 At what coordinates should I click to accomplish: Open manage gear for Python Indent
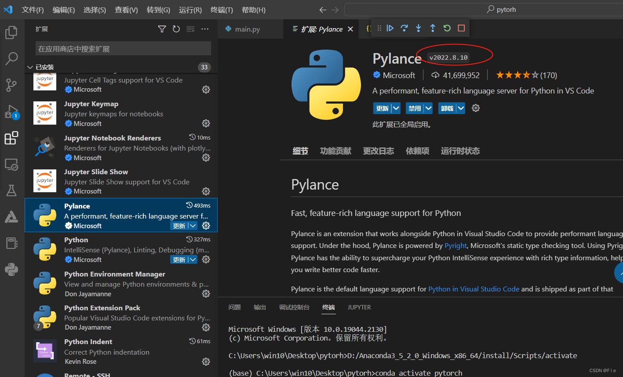pos(206,362)
